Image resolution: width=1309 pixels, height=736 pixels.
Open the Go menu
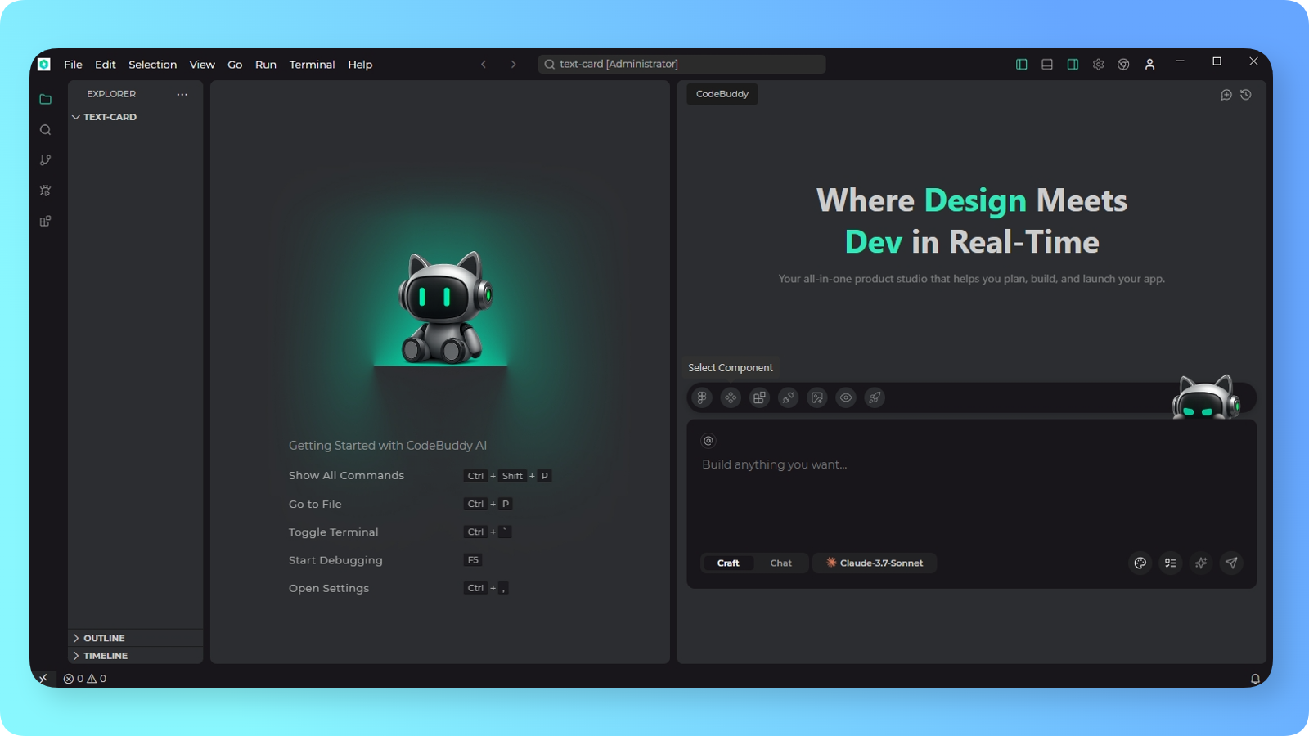(x=235, y=65)
